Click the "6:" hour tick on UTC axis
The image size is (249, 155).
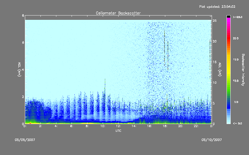pos(72,126)
